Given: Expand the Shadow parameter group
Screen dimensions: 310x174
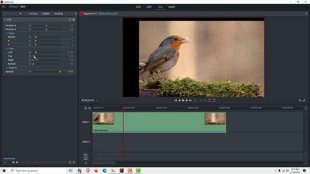Looking at the screenshot, I should (x=7, y=68).
